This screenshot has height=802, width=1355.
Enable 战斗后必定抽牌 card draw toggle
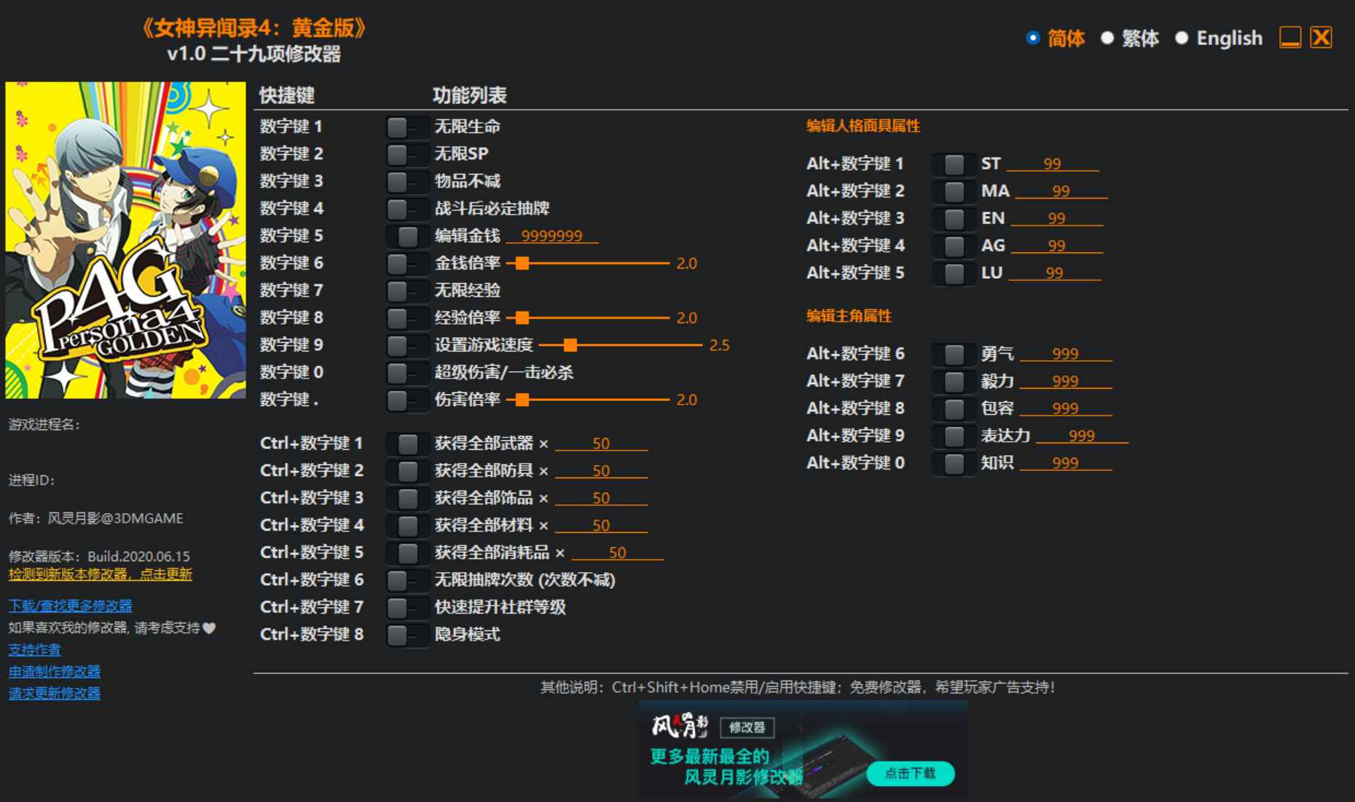point(406,209)
